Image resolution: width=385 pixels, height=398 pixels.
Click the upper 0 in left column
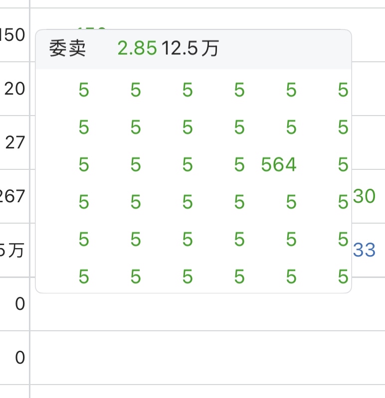point(19,303)
